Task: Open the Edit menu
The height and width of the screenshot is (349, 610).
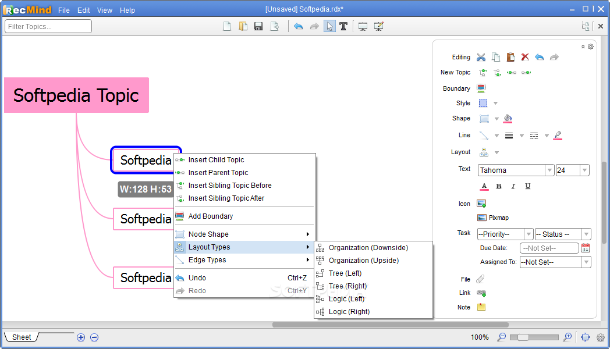Action: click(x=83, y=10)
